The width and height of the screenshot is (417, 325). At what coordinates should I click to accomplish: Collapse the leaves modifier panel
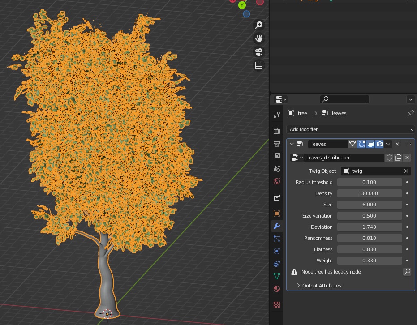tap(292, 144)
